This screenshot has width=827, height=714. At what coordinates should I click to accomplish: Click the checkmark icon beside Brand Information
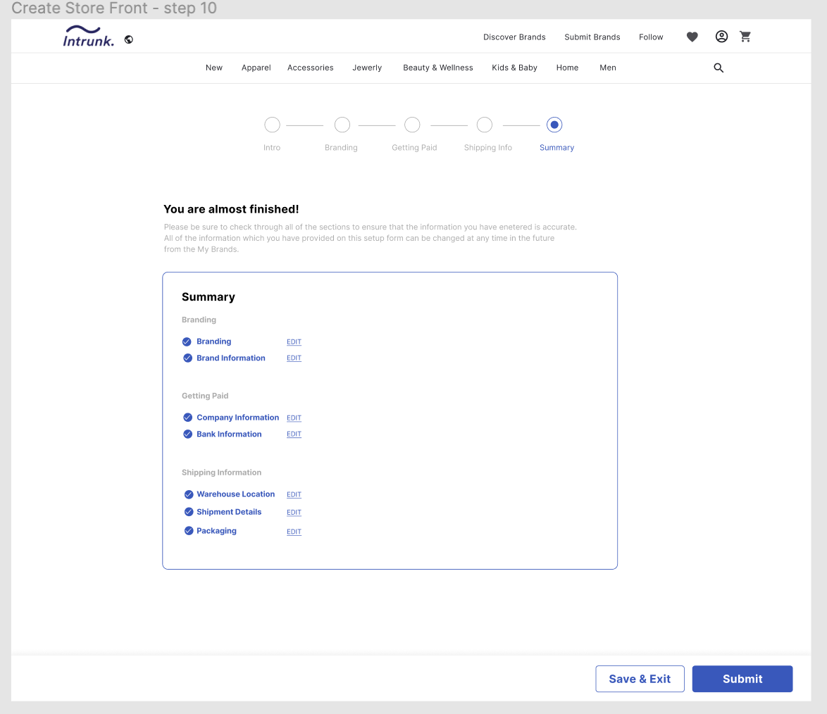coord(188,358)
